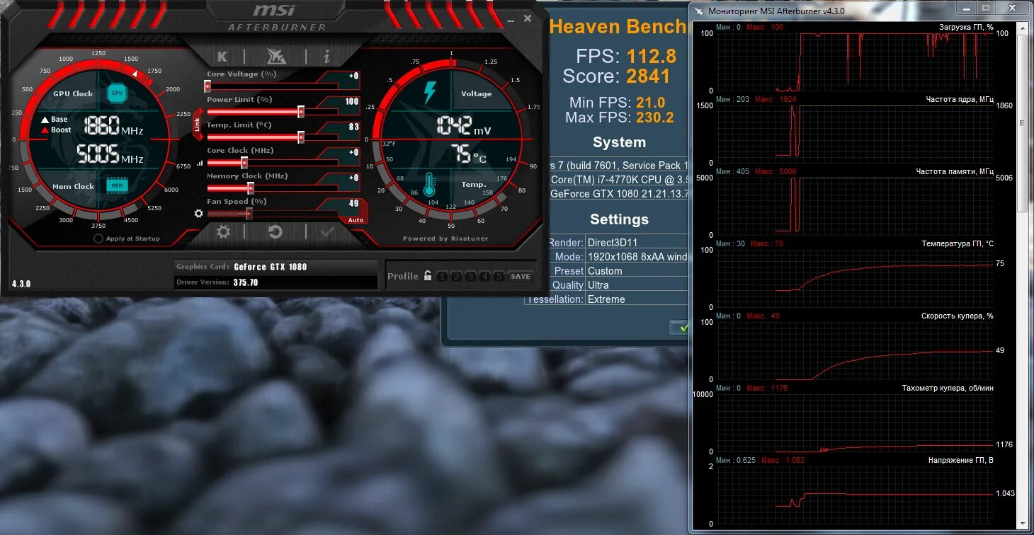Close the MSI Afterburner skin window
This screenshot has height=535, width=1034.
tap(528, 19)
